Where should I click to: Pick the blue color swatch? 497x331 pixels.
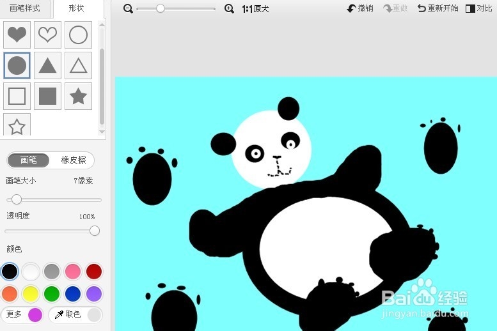(73, 294)
